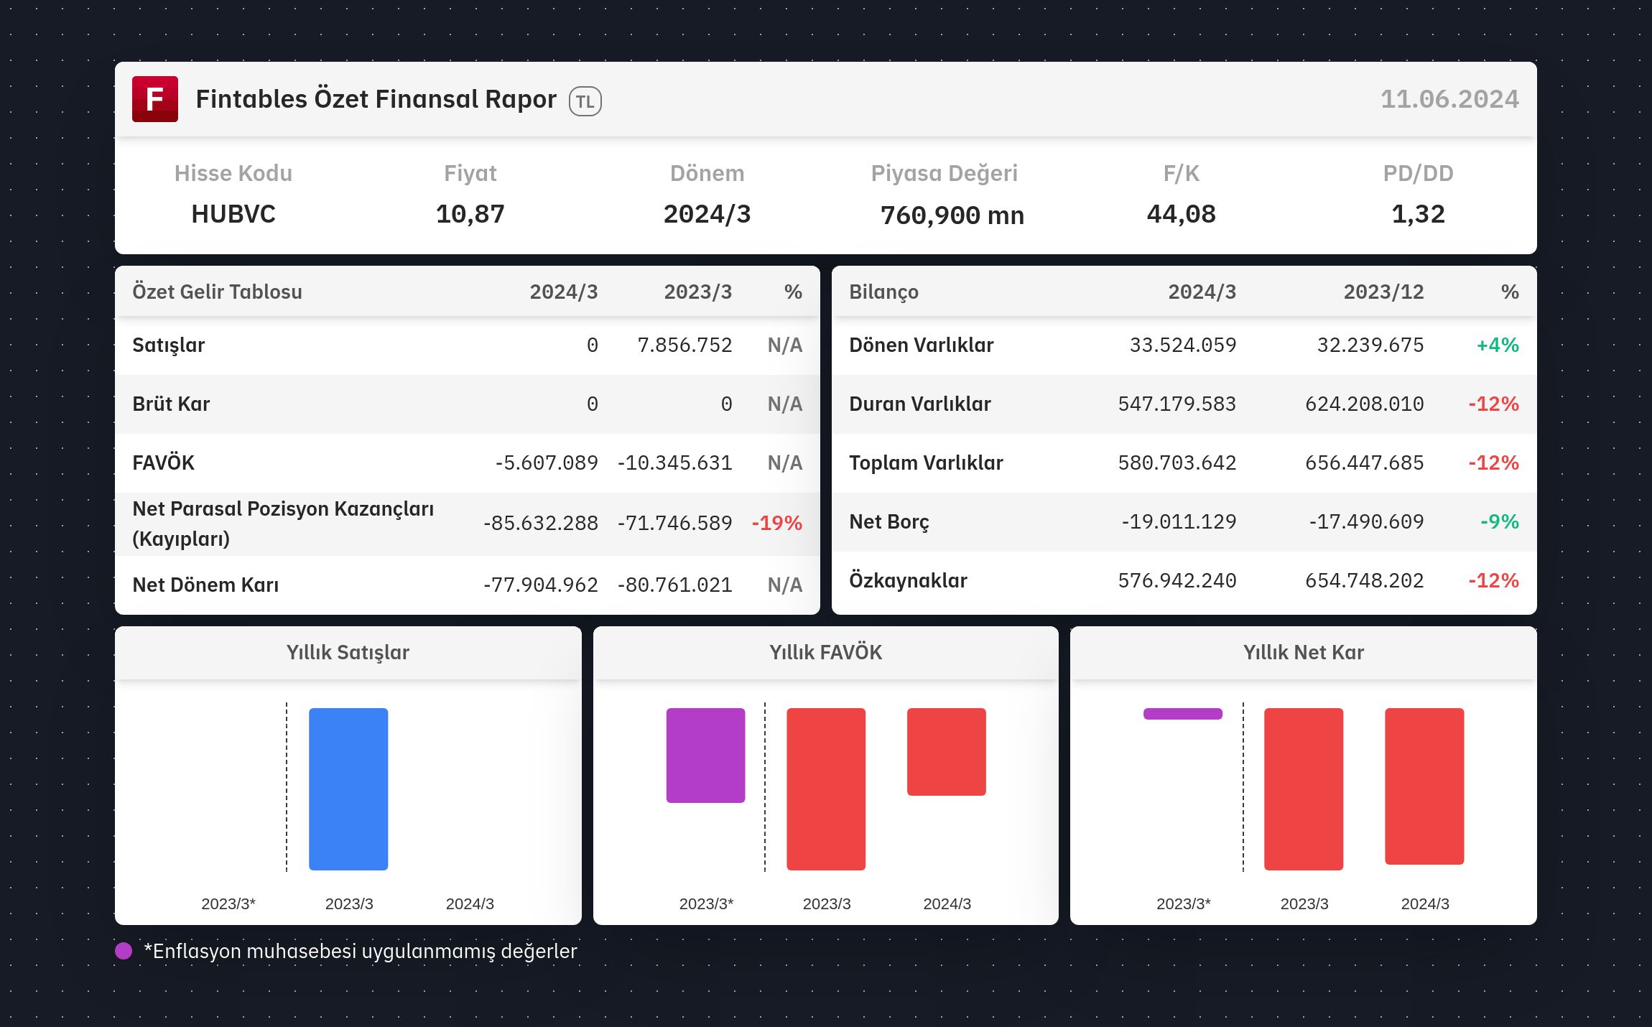Screen dimensions: 1652x1027
Task: Click the Yıllık Satışlar chart title
Action: [x=348, y=652]
